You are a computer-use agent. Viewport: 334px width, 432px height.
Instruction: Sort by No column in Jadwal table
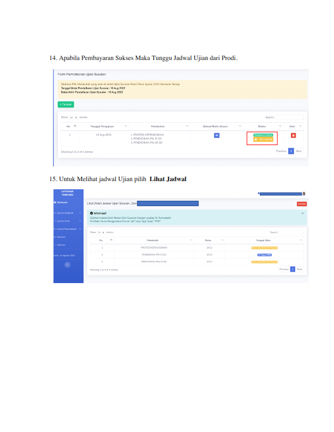click(102, 240)
